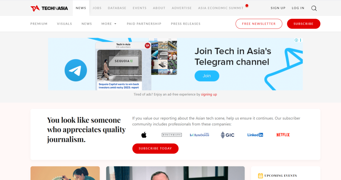The image size is (341, 180).
Task: Click the Netflix logo
Action: tap(283, 135)
